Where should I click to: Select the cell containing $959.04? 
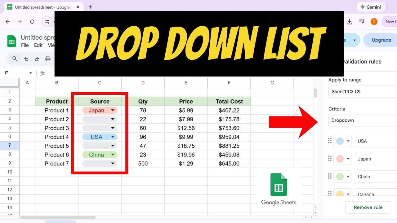(229, 137)
